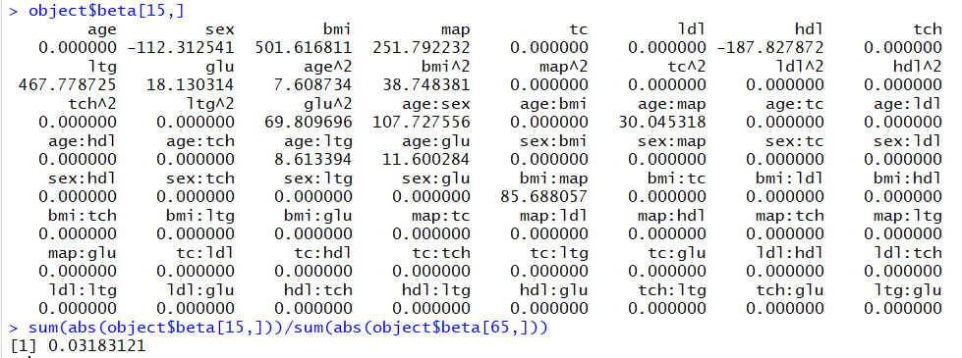Select the bmi:map coefficient 85.688057
Screen dimensions: 962x358
coord(544,197)
